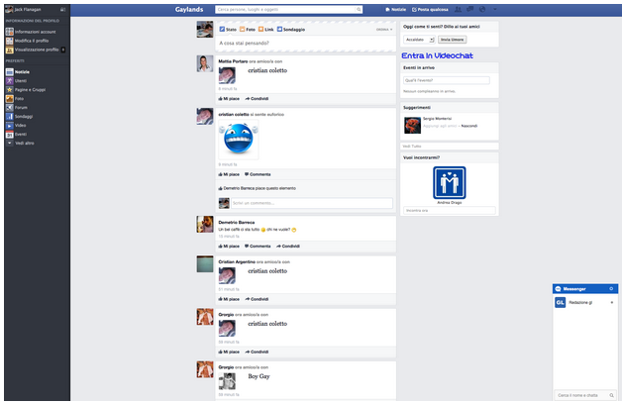Share Mattia Portaro's post with Condividi
Image resolution: width=622 pixels, height=403 pixels.
(257, 98)
